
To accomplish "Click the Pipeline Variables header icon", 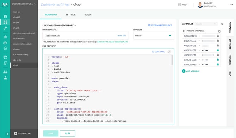I will coord(184,31).
